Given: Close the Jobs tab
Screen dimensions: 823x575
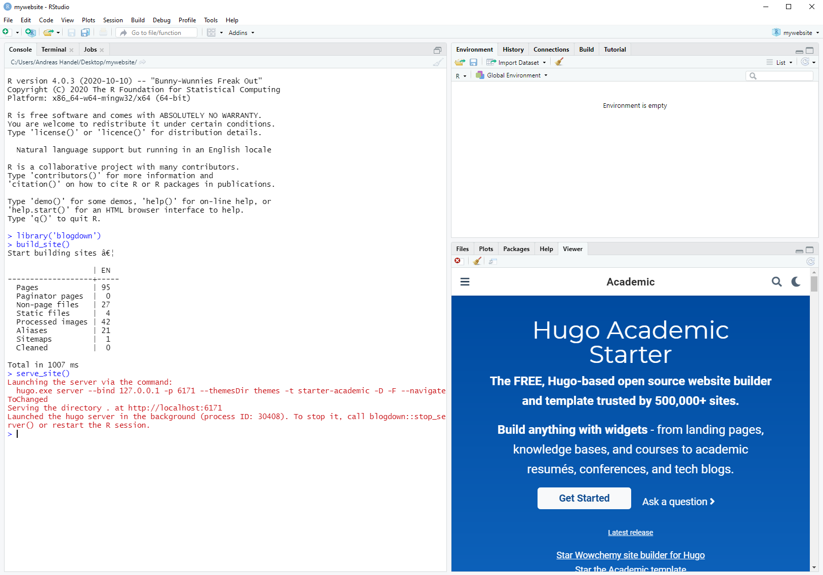Looking at the screenshot, I should click(x=102, y=50).
